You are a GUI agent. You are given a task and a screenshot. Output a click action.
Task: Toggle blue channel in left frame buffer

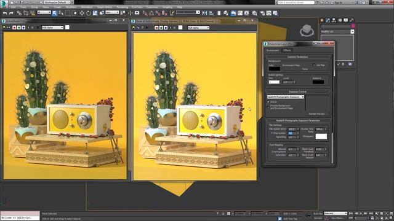tap(23, 28)
